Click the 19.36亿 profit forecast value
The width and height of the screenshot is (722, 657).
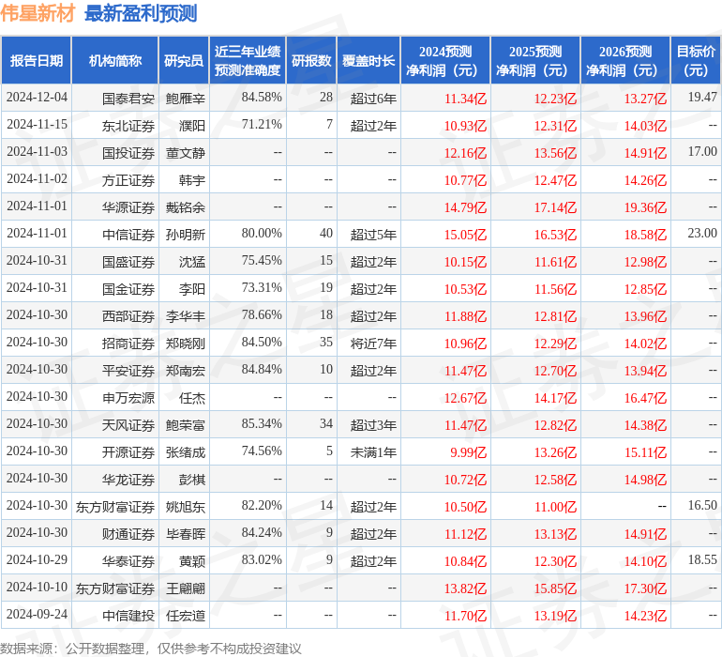tap(645, 207)
